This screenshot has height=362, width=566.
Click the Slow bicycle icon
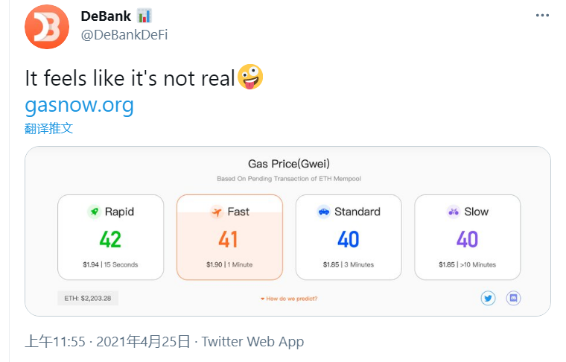click(x=454, y=212)
